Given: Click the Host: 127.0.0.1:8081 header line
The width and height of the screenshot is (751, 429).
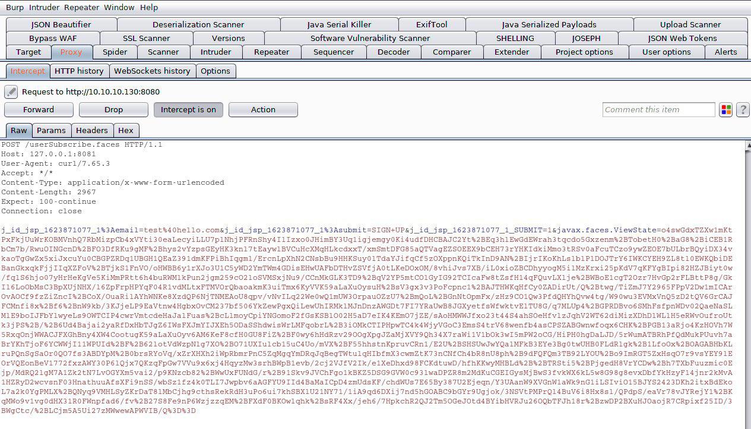Looking at the screenshot, I should (x=48, y=154).
